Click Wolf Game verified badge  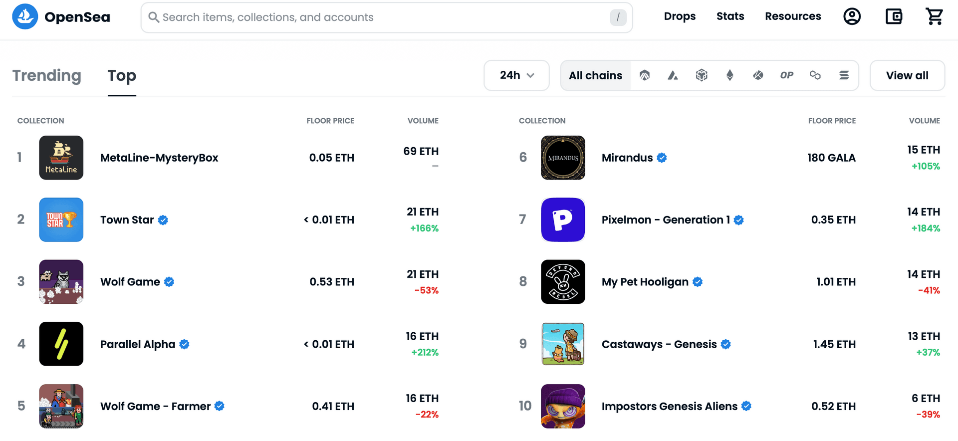pos(169,282)
